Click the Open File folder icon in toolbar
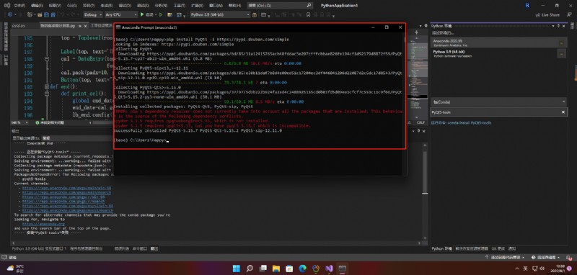This screenshot has height=275, width=577. [x=39, y=14]
